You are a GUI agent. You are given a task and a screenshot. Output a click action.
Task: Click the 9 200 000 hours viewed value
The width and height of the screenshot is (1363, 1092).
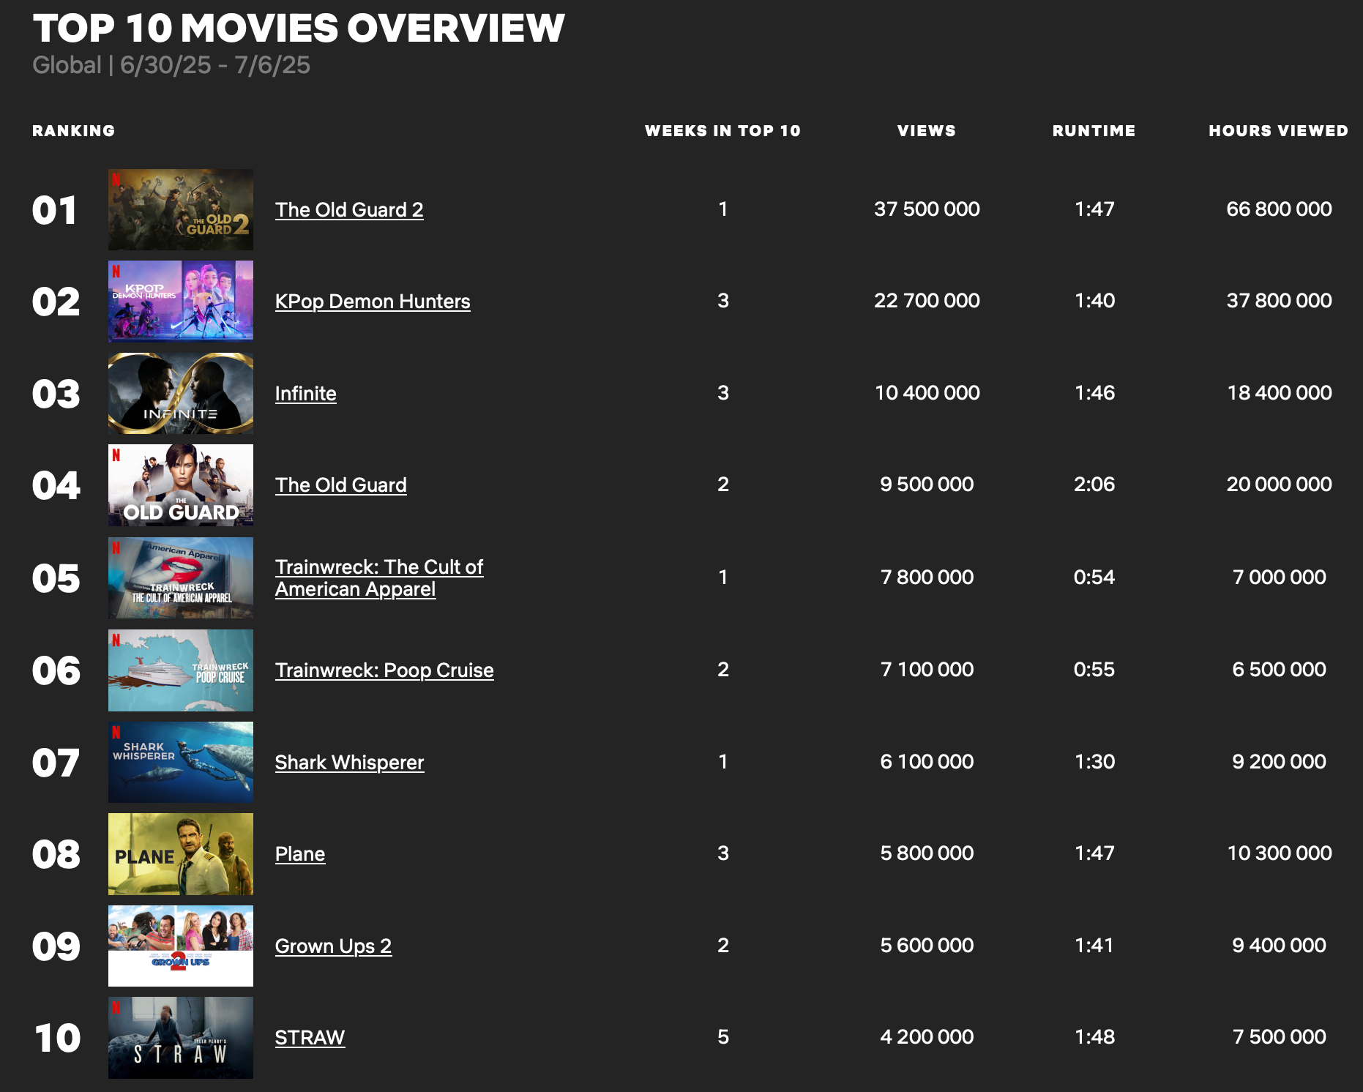[x=1279, y=762]
